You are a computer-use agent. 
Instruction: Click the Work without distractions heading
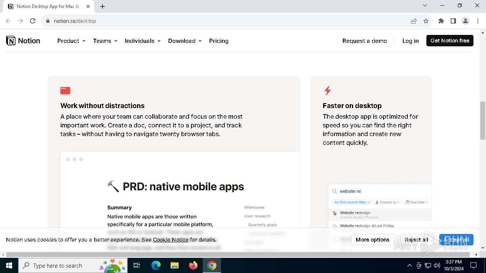coord(103,106)
